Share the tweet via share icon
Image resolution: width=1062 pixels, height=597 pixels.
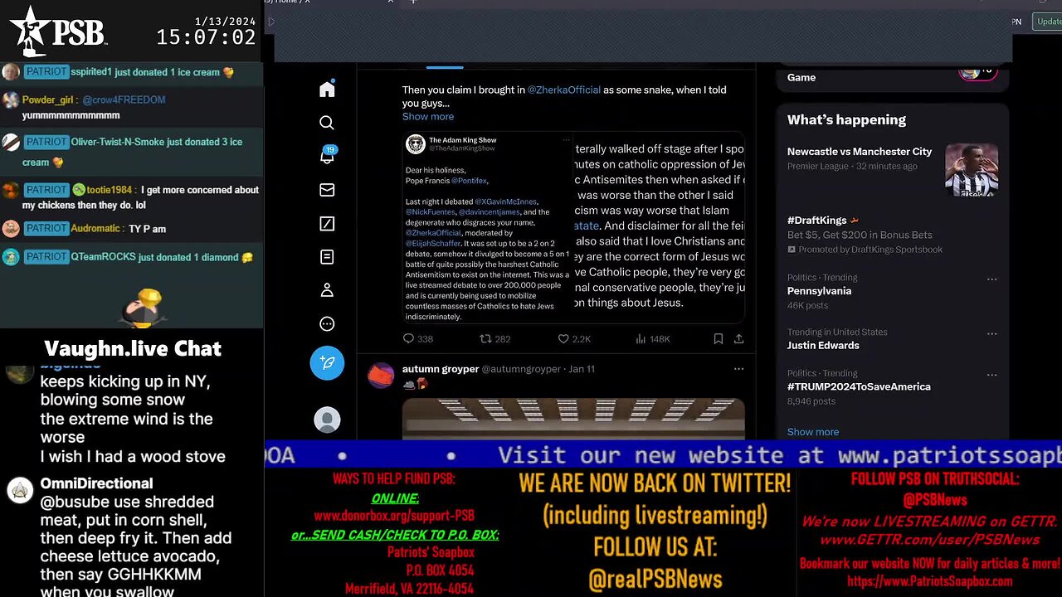tap(738, 338)
